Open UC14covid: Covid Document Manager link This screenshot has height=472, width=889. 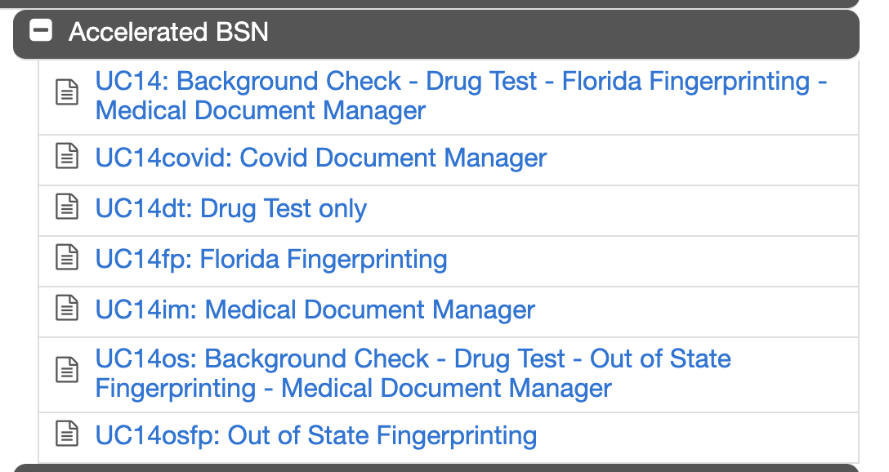tap(321, 158)
